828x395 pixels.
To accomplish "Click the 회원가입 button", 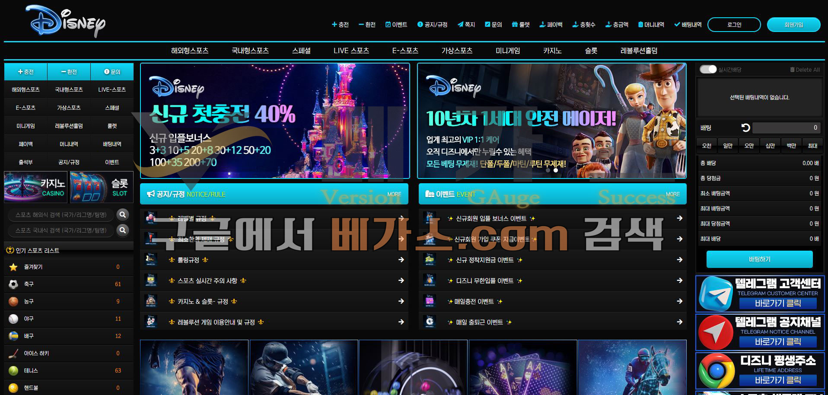I will (793, 25).
